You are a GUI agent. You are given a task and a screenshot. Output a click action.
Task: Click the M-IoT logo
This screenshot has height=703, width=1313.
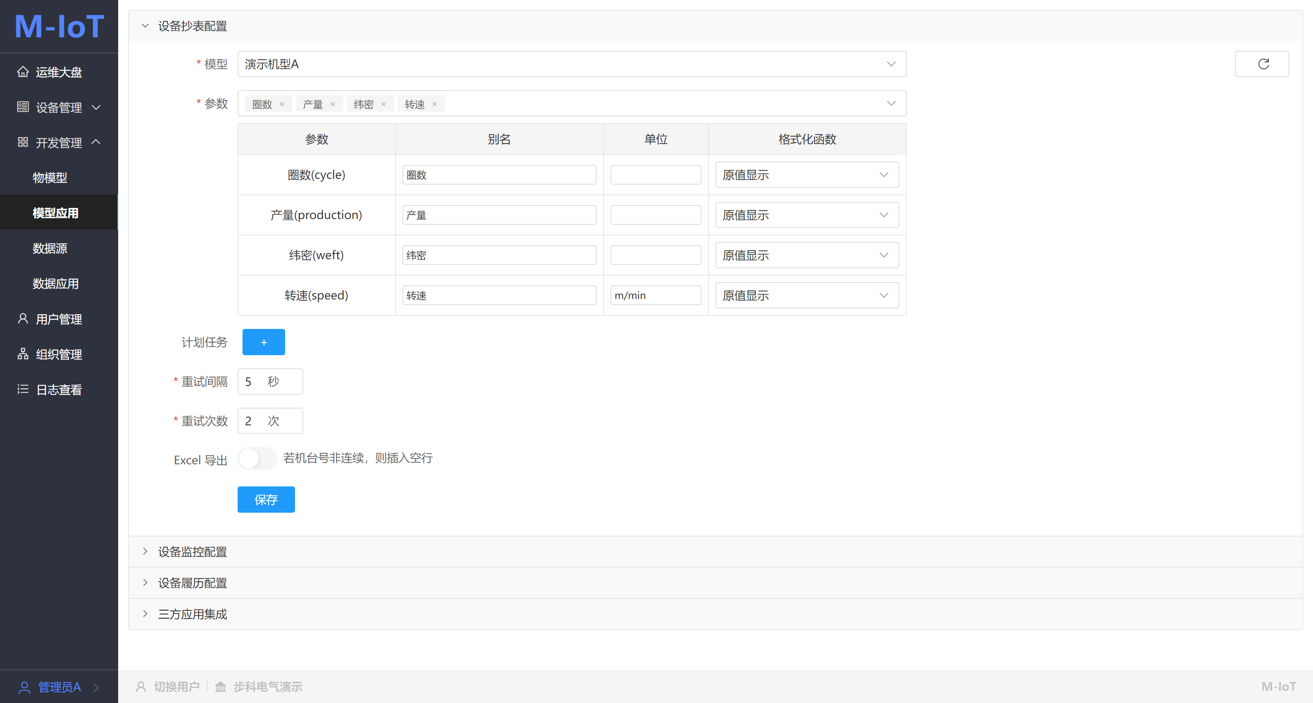tap(59, 27)
